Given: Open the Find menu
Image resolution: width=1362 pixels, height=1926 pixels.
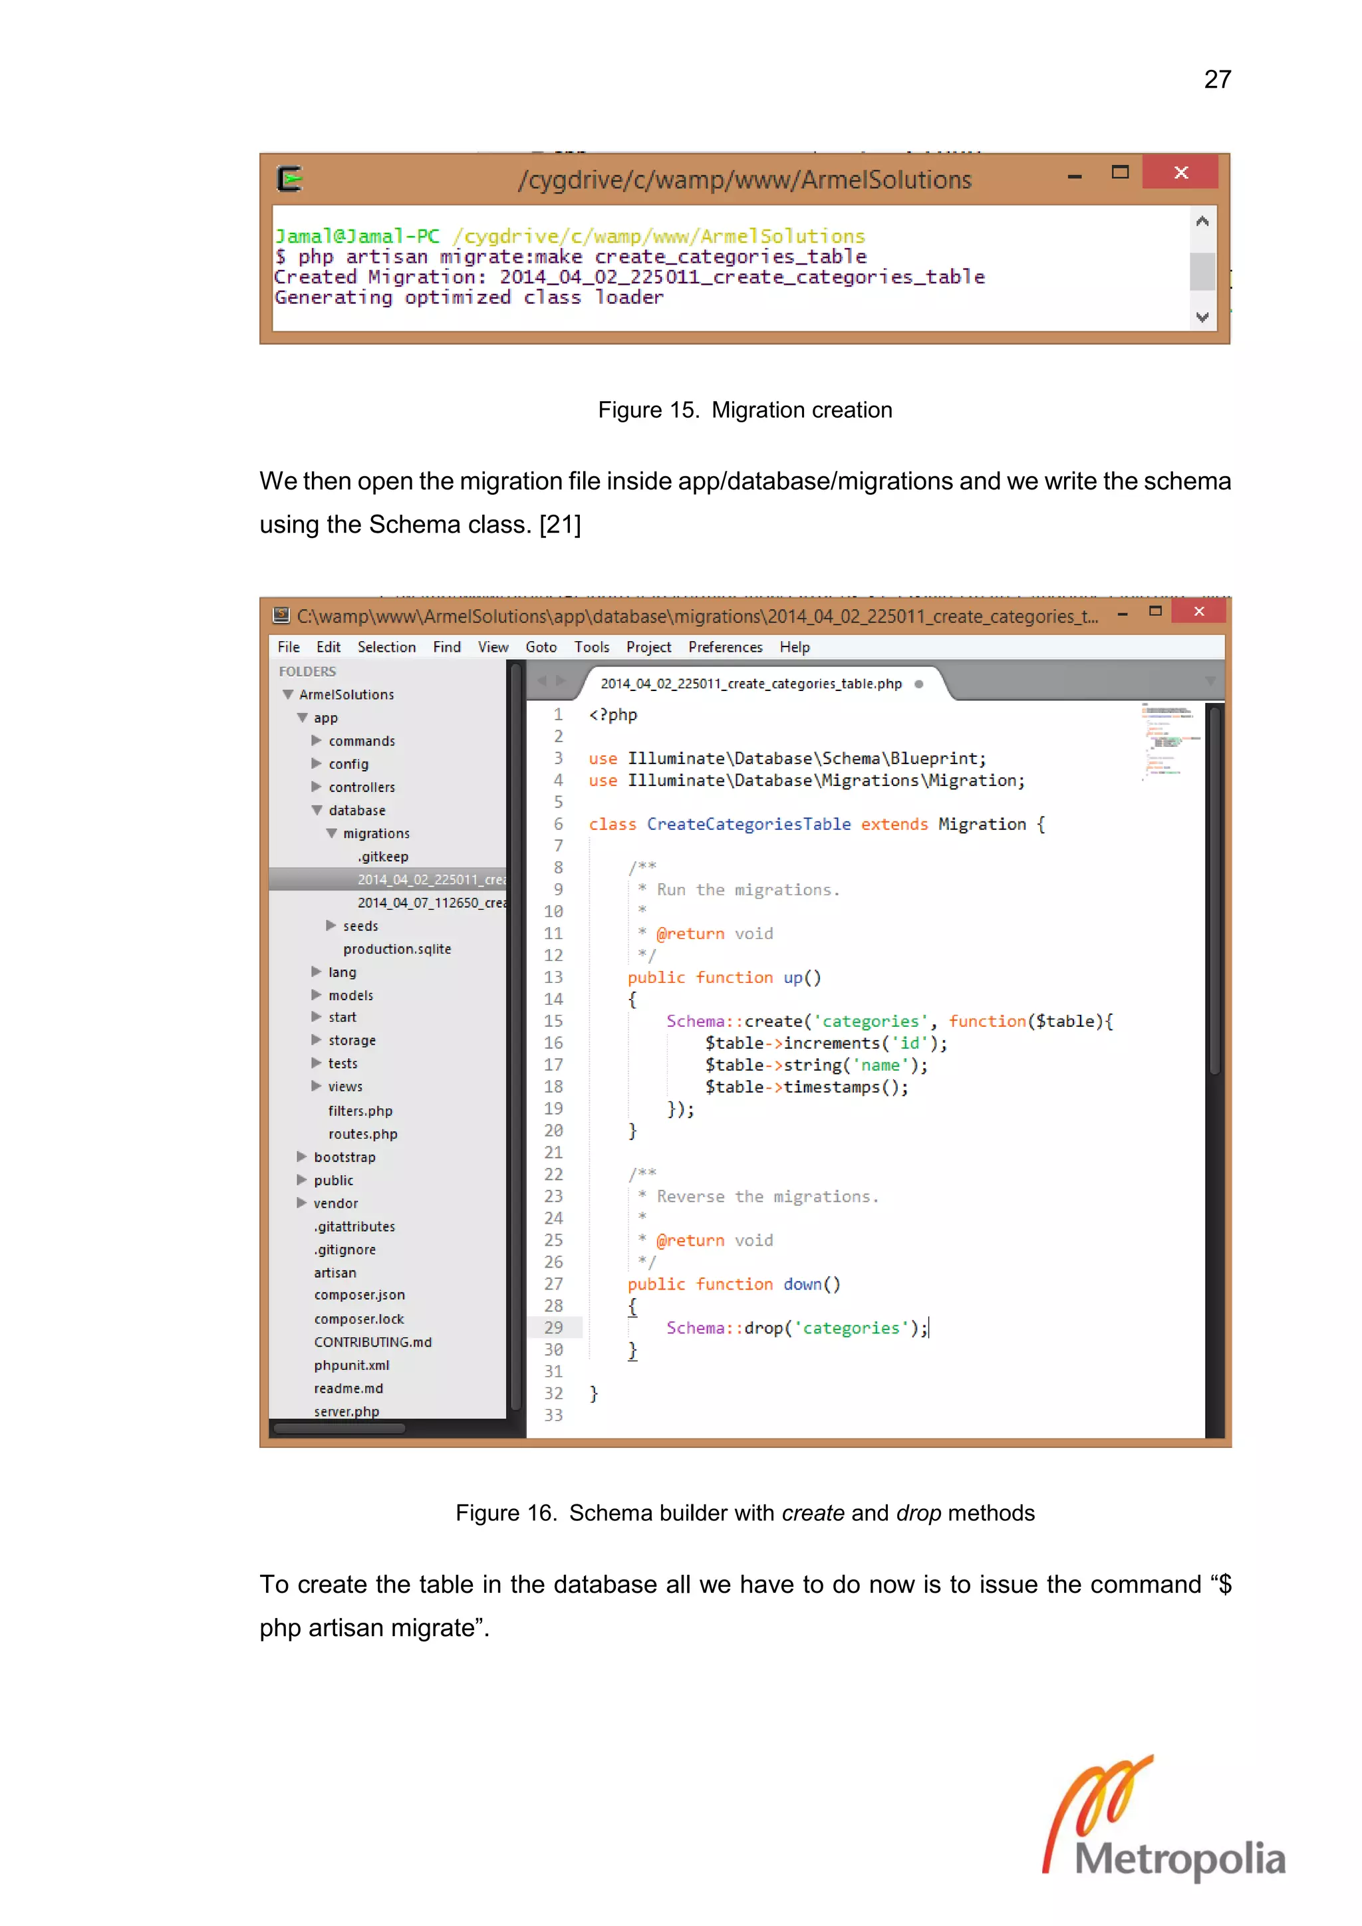Looking at the screenshot, I should pyautogui.click(x=447, y=646).
